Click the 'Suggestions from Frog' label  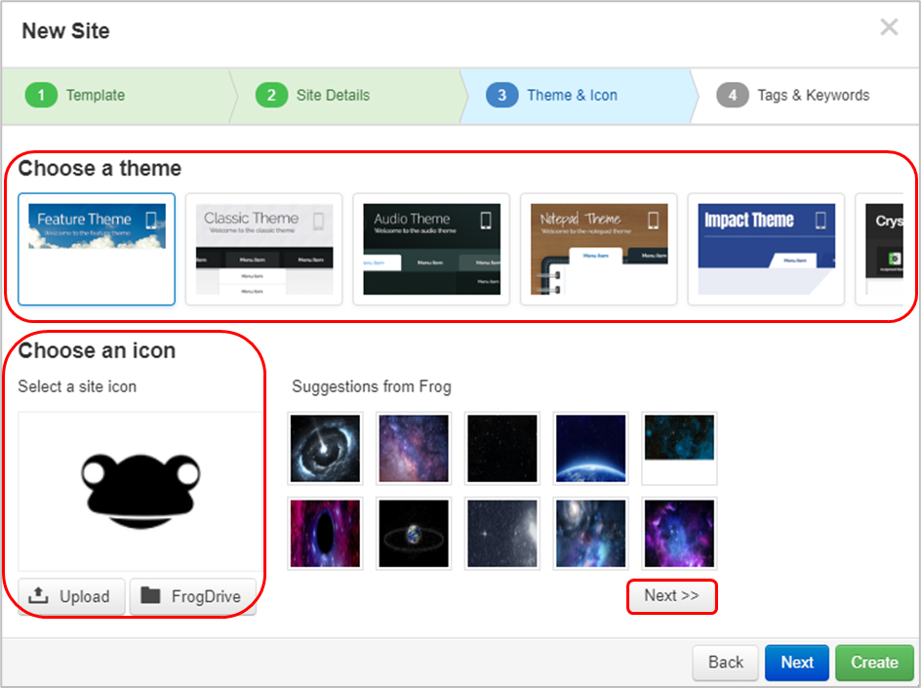point(372,386)
